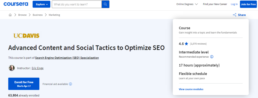This screenshot has width=258, height=98.
Task: Click the Coursera logo
Action: click(x=16, y=4)
